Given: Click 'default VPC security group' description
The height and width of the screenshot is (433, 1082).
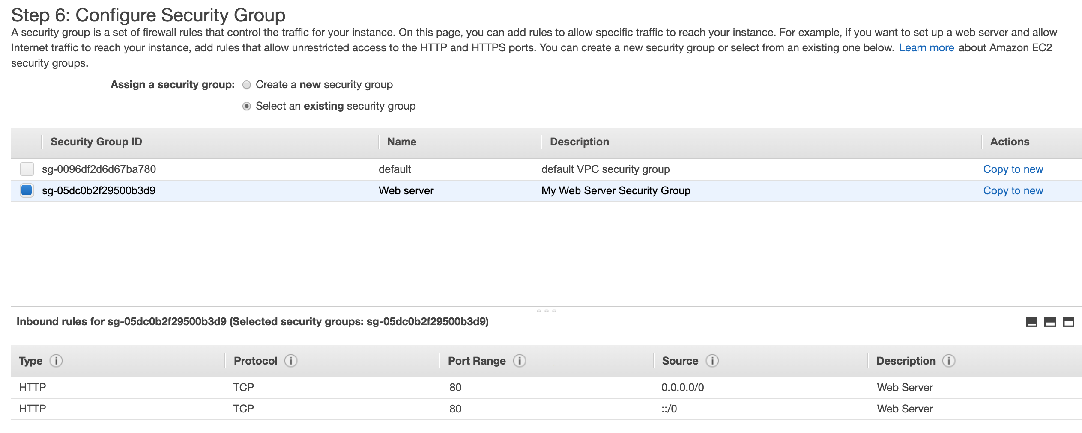Looking at the screenshot, I should 606,169.
